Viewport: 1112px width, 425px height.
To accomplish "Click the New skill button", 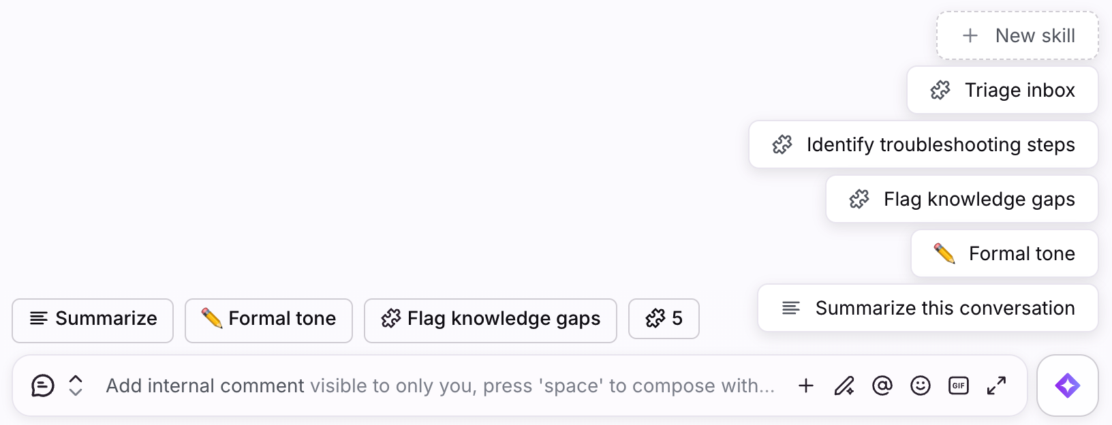I will point(1017,35).
